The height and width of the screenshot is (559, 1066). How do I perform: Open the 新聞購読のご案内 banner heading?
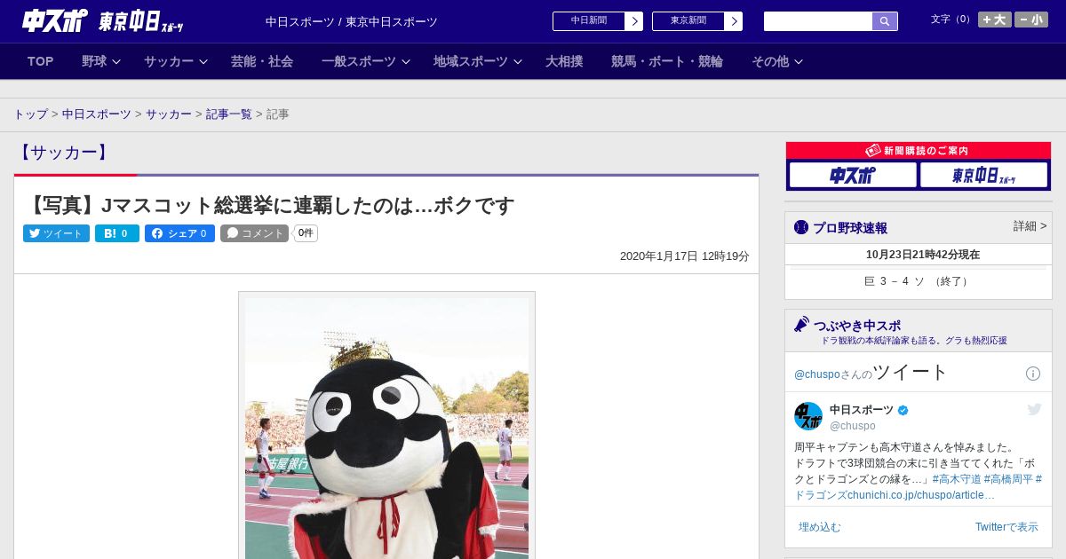pos(919,151)
